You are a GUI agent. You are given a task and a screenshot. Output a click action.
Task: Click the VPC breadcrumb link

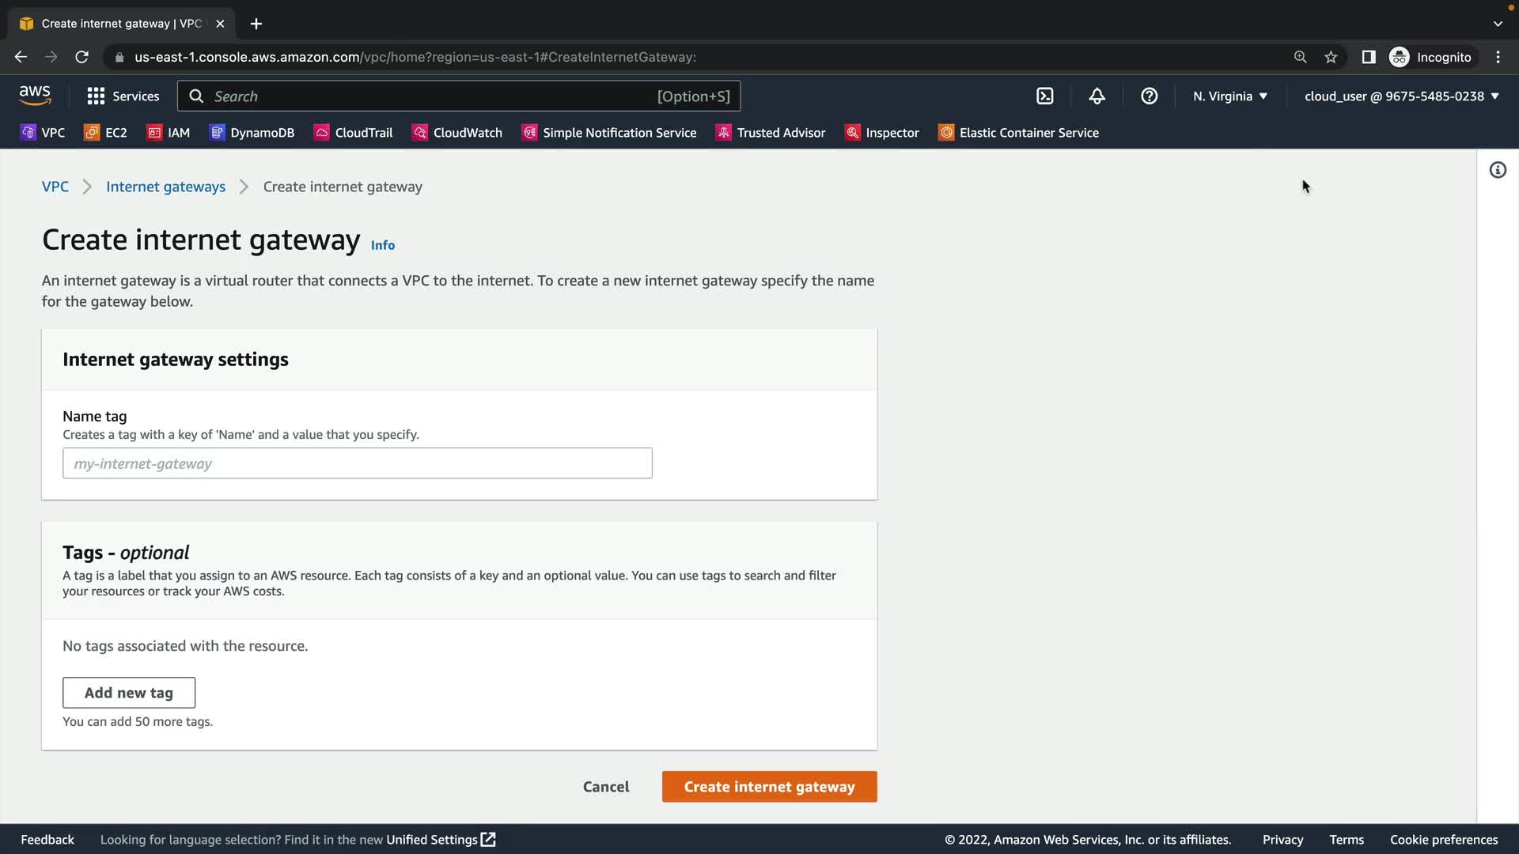(x=55, y=187)
